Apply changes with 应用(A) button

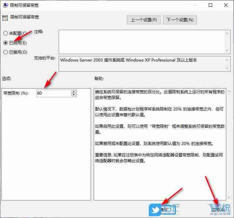coord(218,210)
